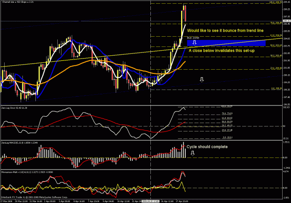
Task: Click the 0.00 level on the MACD axis
Action: click(x=285, y=157)
